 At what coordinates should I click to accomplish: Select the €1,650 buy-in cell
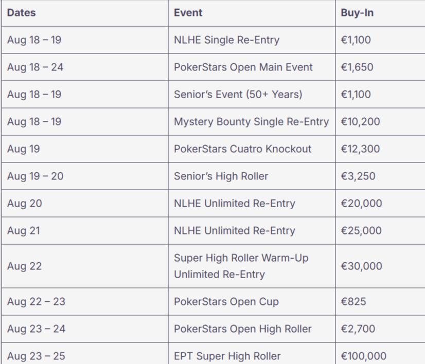click(x=357, y=67)
